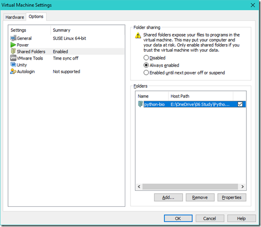Uncheck the python-bio folder enabled checkbox
261x227 pixels.
(x=240, y=104)
